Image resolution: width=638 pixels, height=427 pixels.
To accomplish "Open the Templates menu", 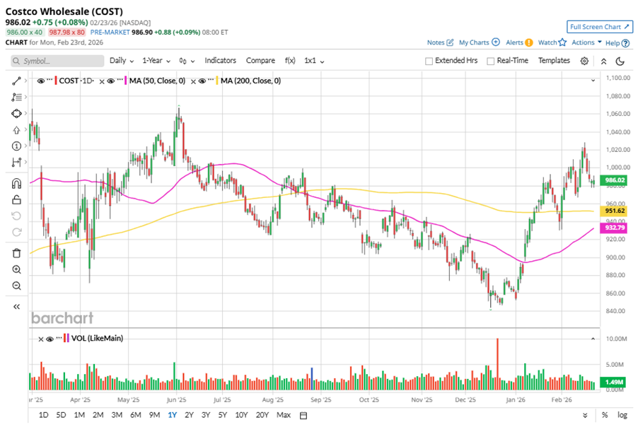I will coord(554,61).
